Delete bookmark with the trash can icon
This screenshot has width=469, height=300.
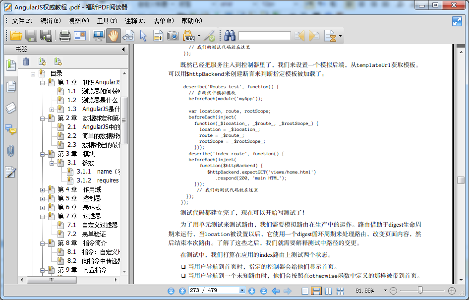coord(26,61)
